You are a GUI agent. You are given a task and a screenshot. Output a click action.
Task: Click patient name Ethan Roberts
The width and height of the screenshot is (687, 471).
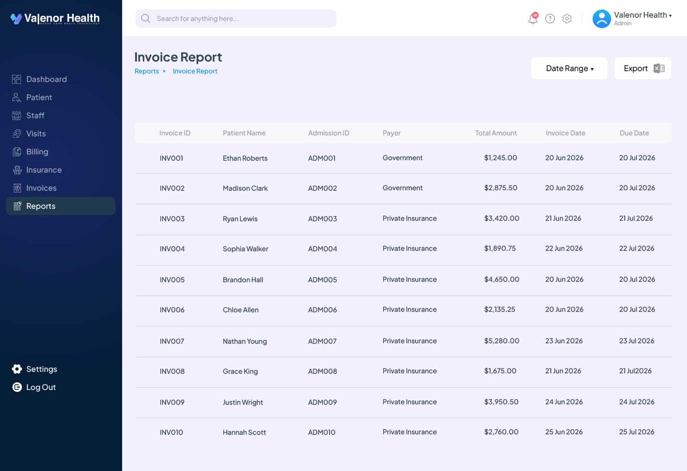click(x=245, y=158)
